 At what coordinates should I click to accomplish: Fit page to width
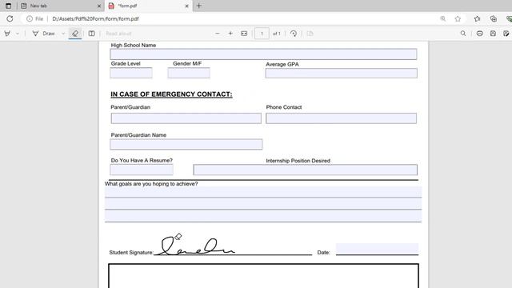[x=244, y=34]
